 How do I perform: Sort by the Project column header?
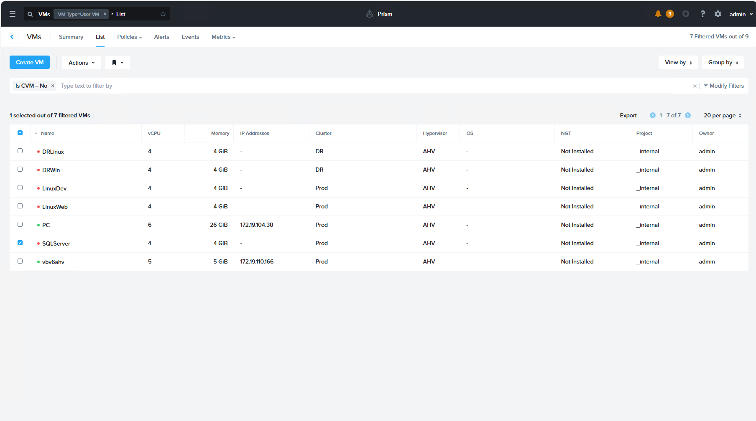point(644,133)
